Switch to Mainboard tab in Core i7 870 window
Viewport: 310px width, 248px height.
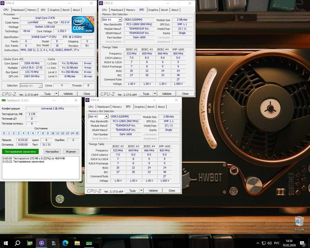coord(18,10)
